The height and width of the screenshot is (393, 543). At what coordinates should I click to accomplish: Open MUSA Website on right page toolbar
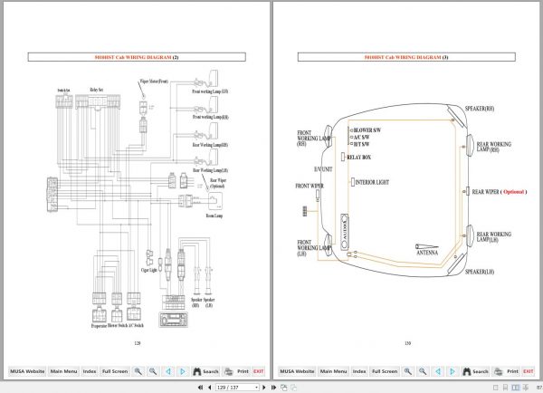coord(297,371)
